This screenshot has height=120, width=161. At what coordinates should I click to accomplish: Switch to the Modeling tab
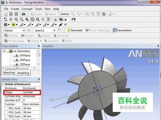(23, 73)
